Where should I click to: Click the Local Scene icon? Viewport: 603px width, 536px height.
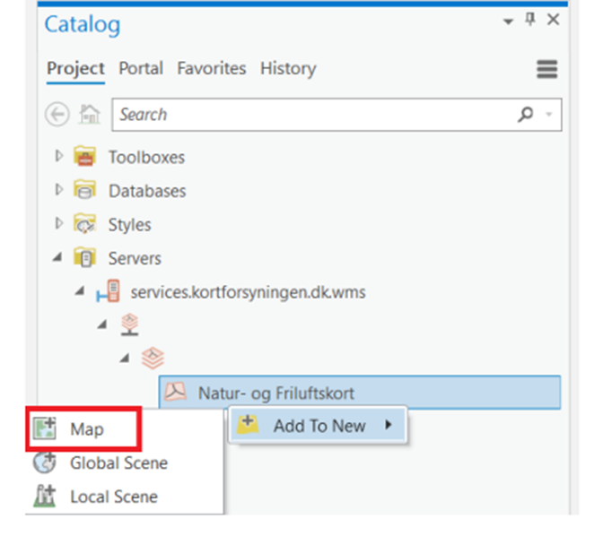coord(45,496)
